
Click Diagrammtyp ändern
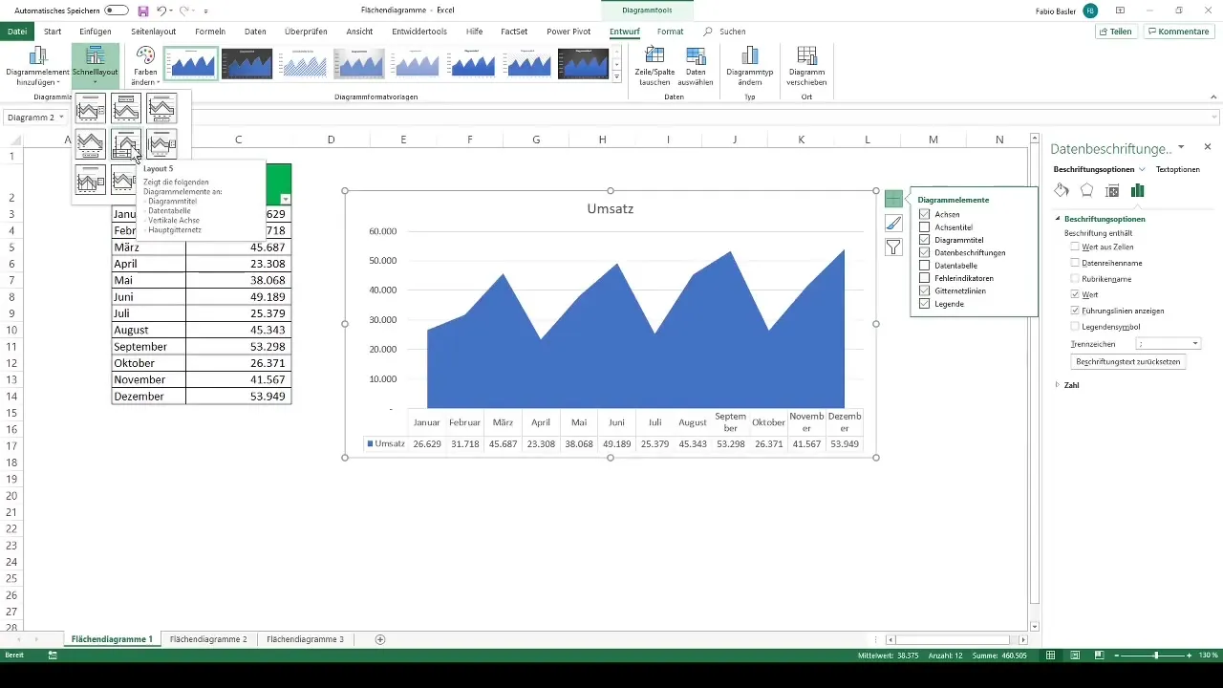[x=749, y=66]
